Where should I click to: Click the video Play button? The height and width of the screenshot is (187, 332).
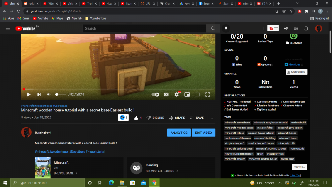[29, 95]
